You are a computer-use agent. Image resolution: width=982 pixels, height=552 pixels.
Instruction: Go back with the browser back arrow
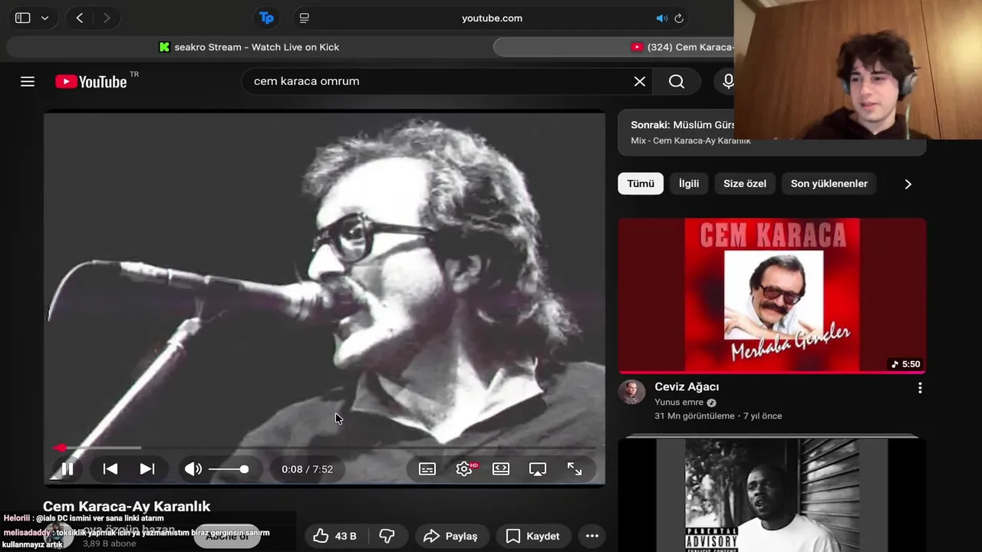tap(79, 18)
